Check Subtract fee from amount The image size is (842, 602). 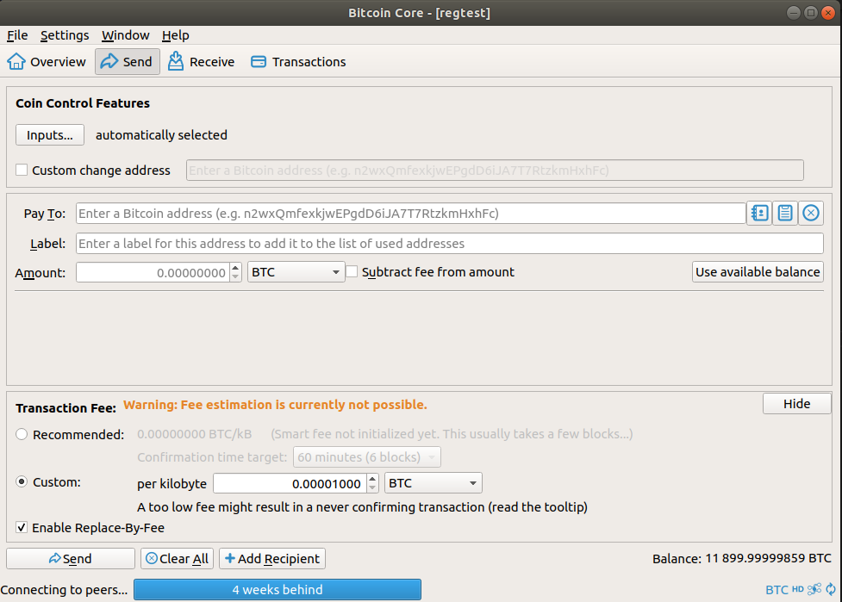point(352,272)
